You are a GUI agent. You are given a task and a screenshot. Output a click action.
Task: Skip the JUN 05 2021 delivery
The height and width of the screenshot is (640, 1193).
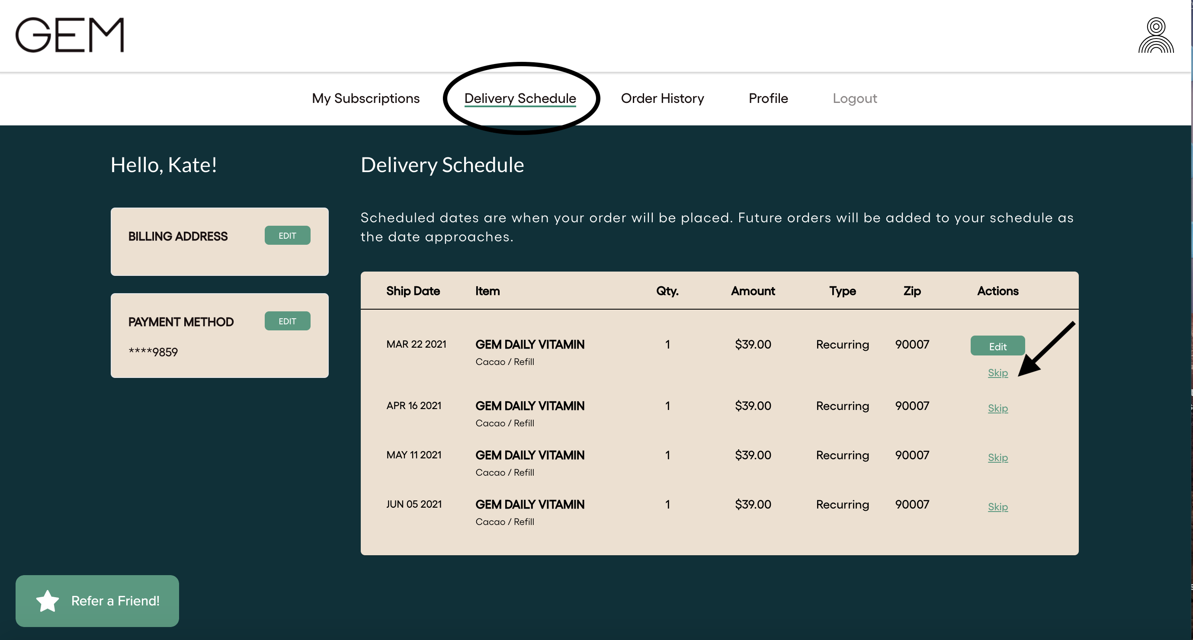(997, 507)
